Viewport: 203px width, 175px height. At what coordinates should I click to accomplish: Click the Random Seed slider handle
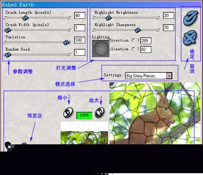[7, 55]
